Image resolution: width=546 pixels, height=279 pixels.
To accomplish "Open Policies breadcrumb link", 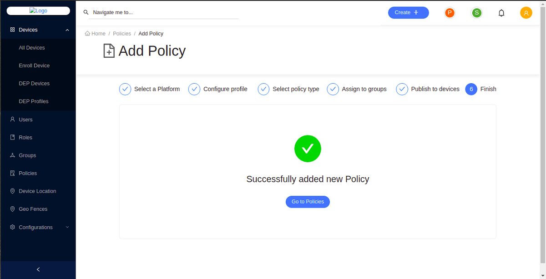I will [122, 34].
